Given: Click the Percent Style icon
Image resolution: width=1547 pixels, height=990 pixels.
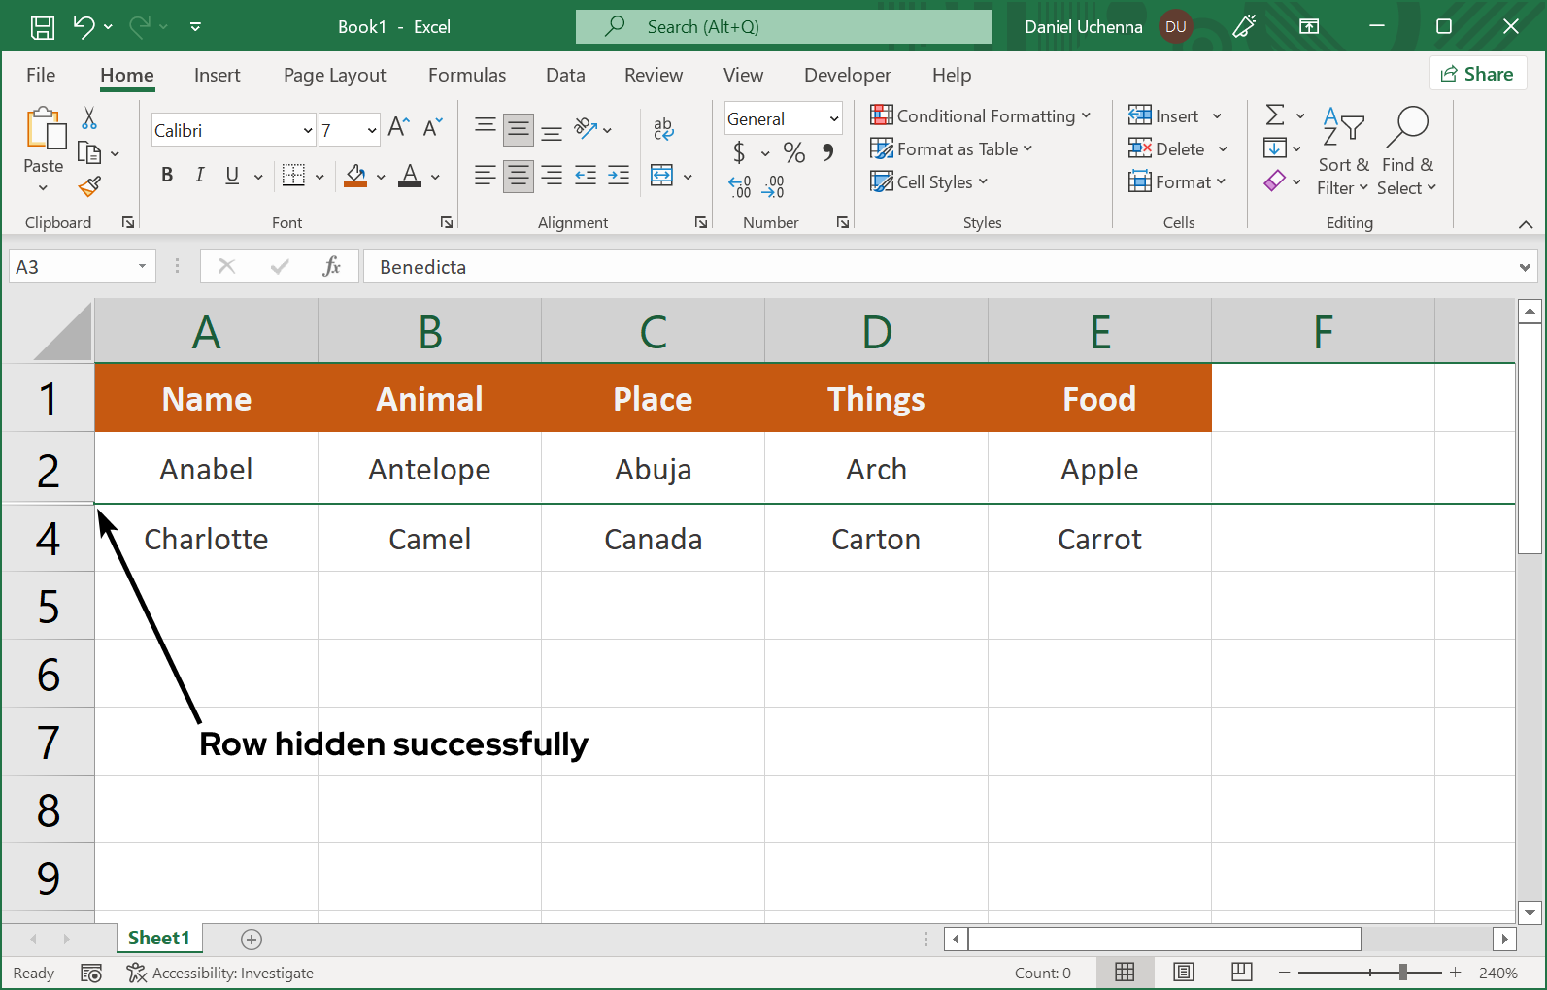Looking at the screenshot, I should click(793, 152).
